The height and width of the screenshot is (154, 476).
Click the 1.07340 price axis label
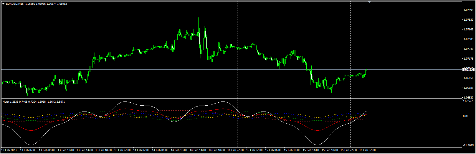point(468,49)
